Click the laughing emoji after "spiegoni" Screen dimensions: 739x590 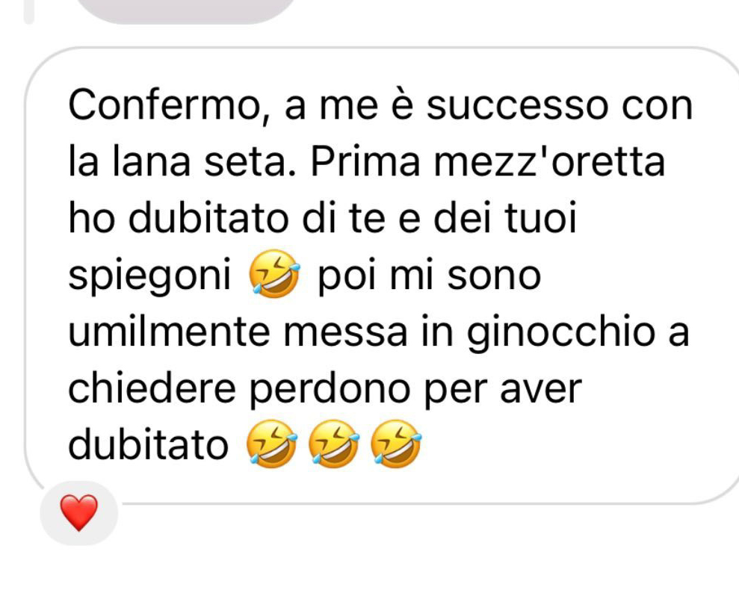(x=274, y=274)
